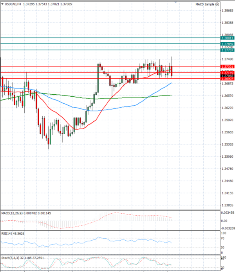Viewport: 235px width, 272px height.
Task: Click the black 1.37065 current price tag
Action: [228, 76]
